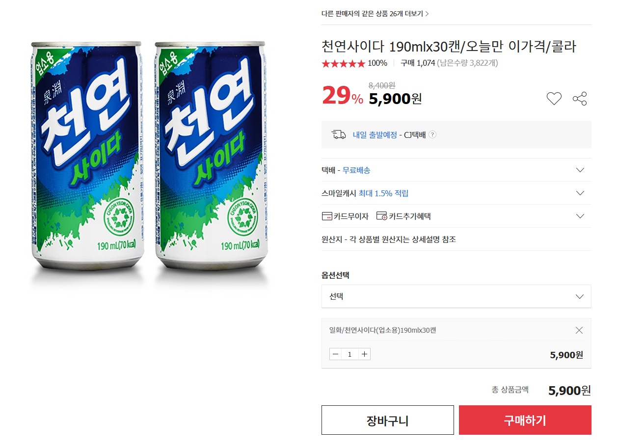Click the quantity input field

coord(350,354)
